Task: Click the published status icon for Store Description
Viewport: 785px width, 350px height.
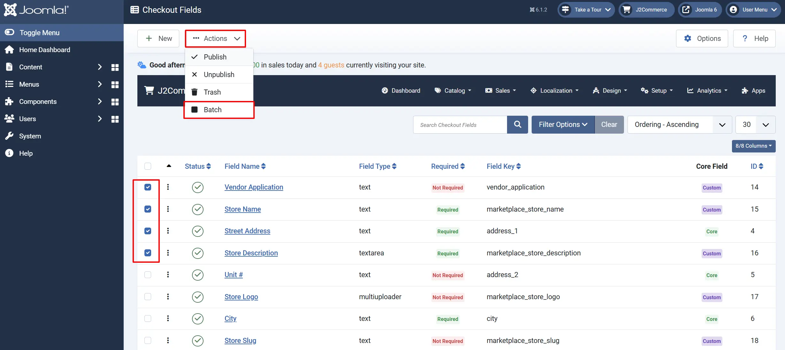Action: [x=198, y=253]
